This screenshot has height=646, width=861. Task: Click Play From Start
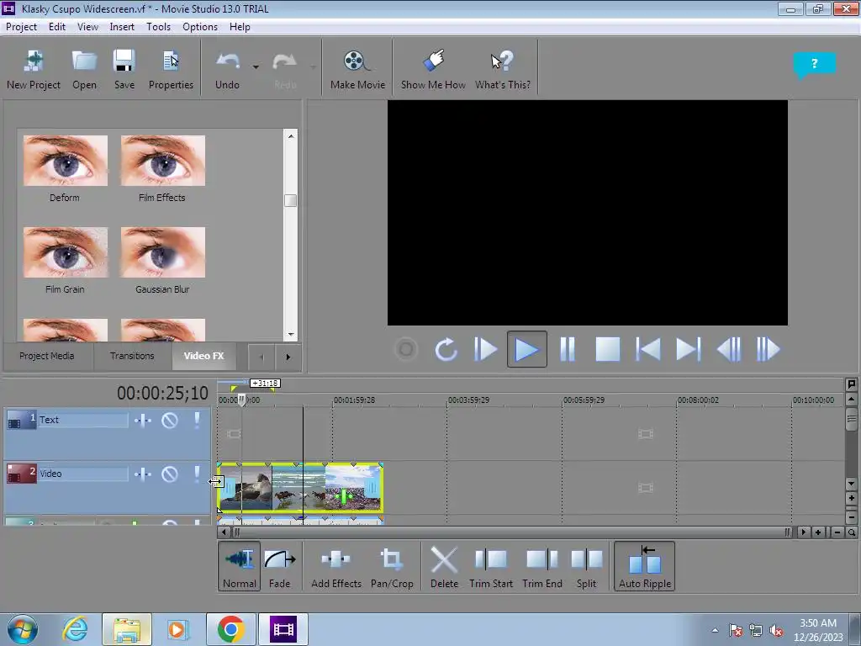click(x=485, y=349)
